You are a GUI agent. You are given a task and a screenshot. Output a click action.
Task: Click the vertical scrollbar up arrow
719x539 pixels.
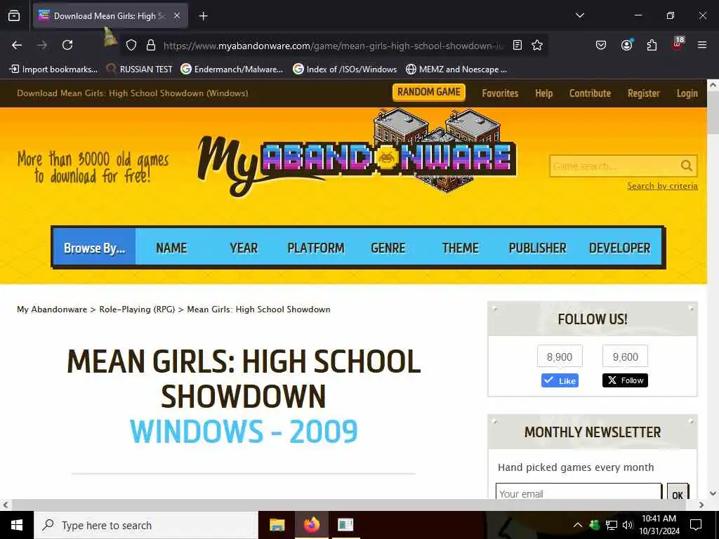click(713, 85)
